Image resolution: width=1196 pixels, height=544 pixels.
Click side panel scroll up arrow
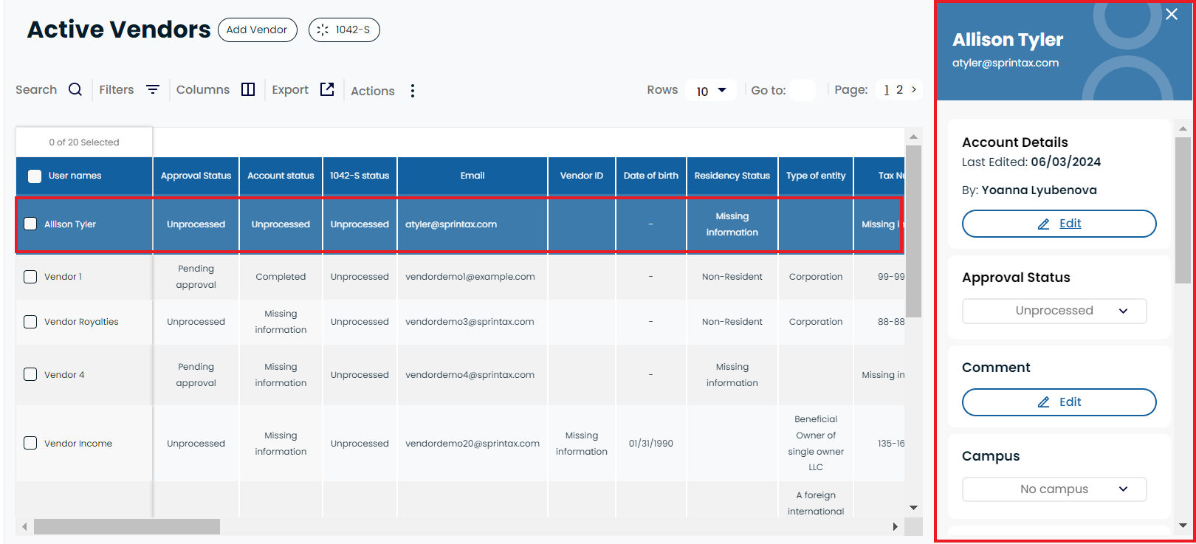[1183, 128]
